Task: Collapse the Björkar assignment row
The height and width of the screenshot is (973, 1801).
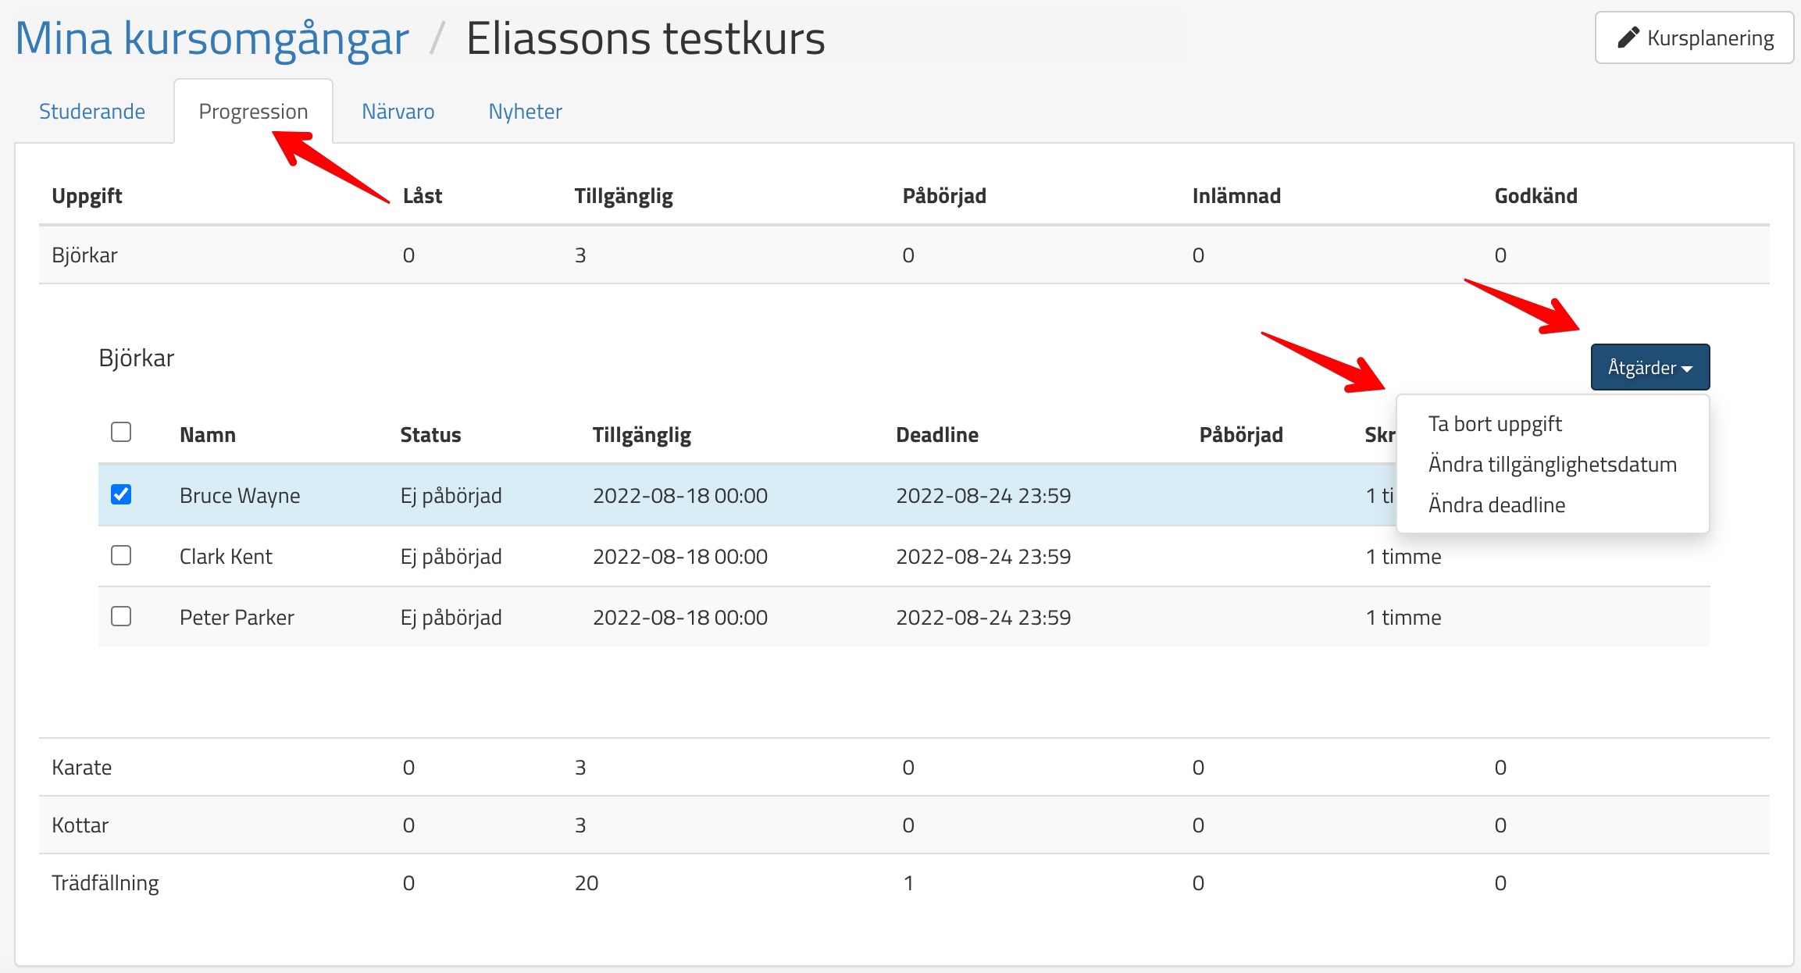Action: (84, 255)
